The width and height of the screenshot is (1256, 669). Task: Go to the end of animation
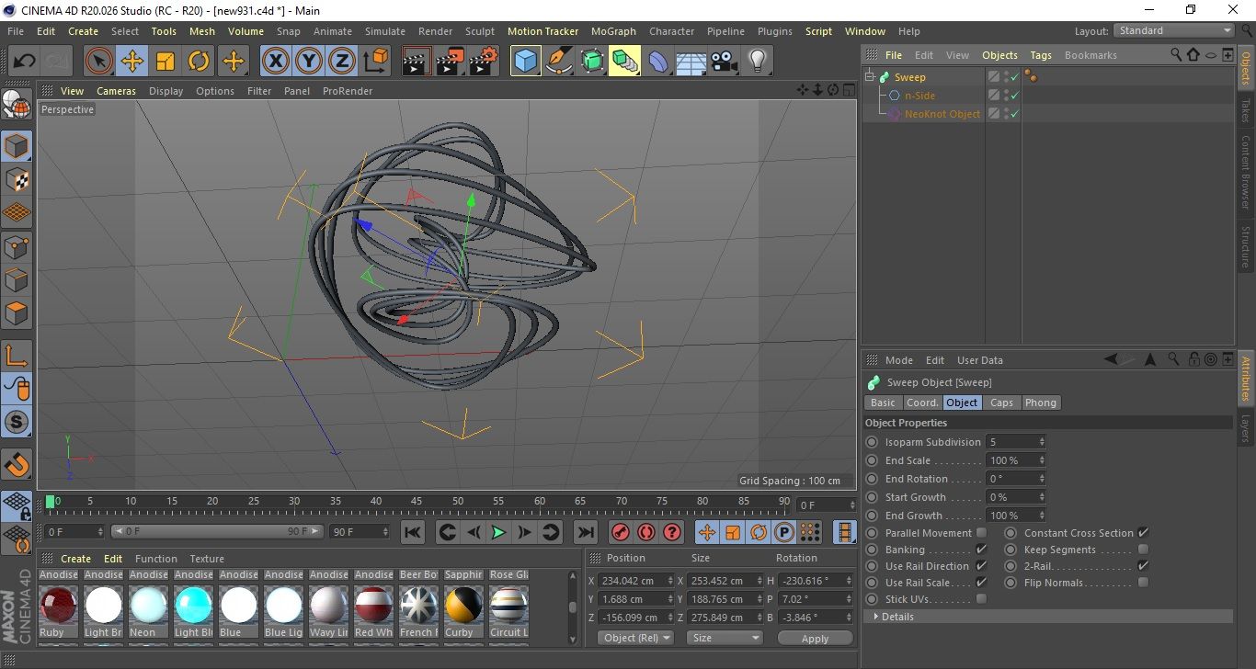point(586,532)
